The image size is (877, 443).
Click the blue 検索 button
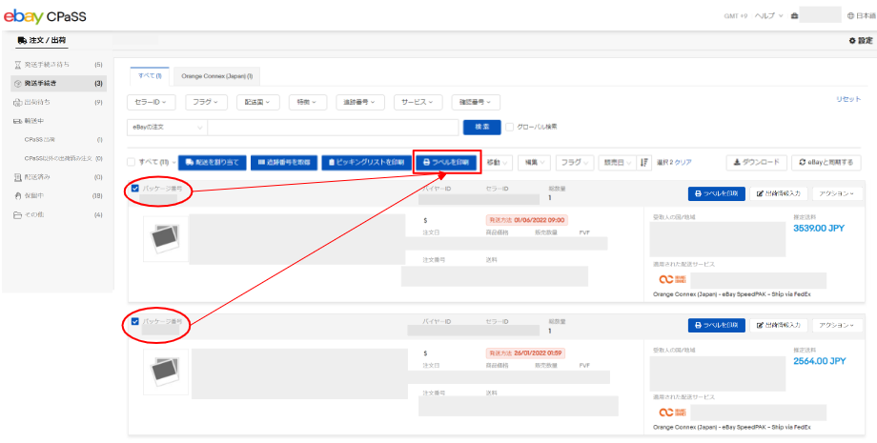tap(481, 127)
